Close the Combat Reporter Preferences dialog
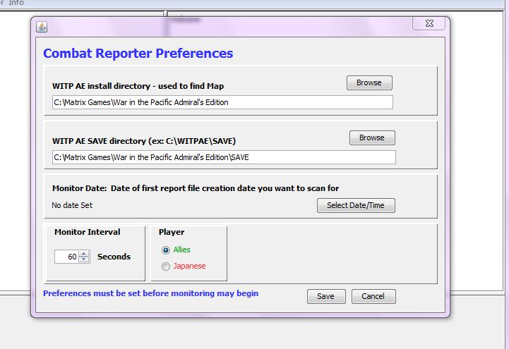The height and width of the screenshot is (349, 509). tap(429, 23)
